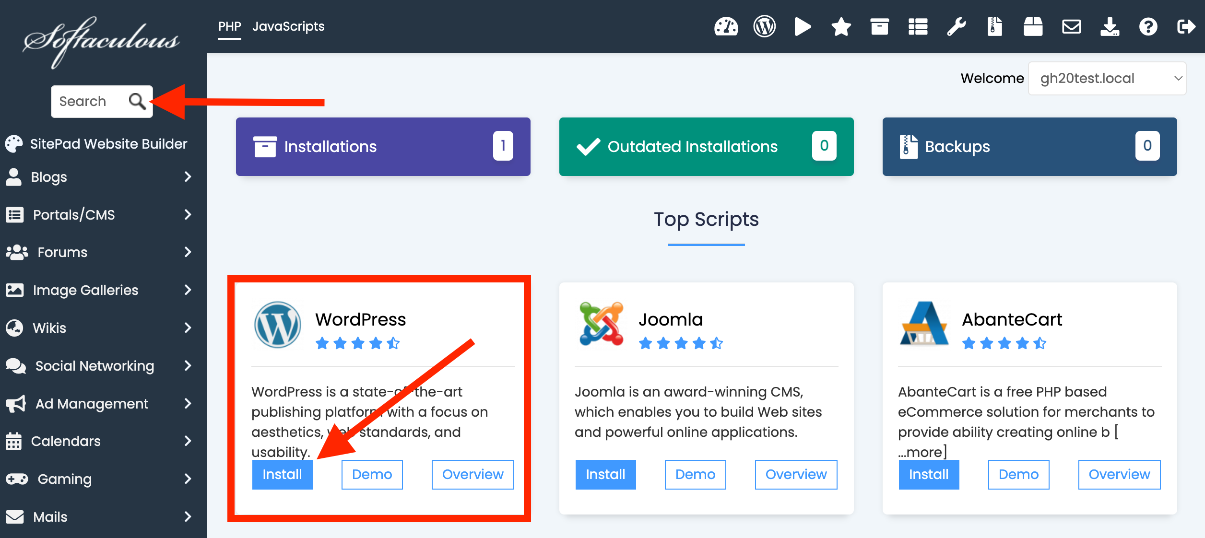The width and height of the screenshot is (1205, 538).
Task: Open the WordPress manager icon in top bar
Action: coord(764,27)
